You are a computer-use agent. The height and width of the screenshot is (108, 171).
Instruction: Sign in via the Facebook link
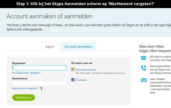(81, 80)
